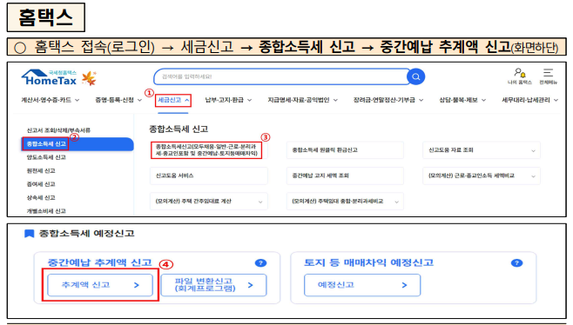
Task: Select 종합소득세 신고 in sidebar
Action: coord(78,144)
